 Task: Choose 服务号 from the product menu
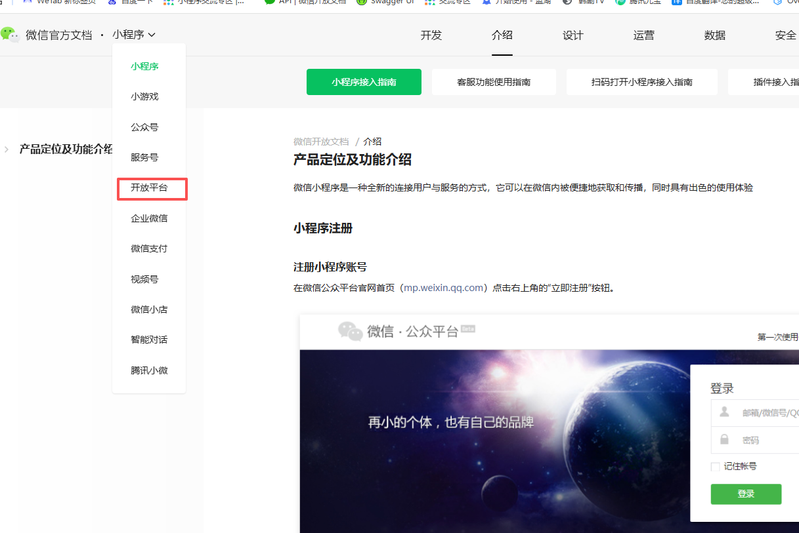coord(144,157)
